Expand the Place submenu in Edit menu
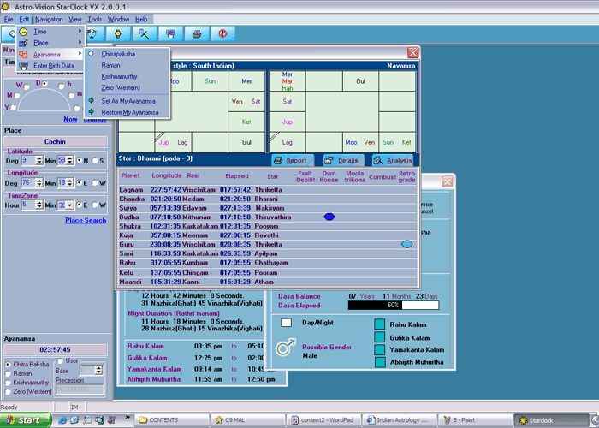Image resolution: width=599 pixels, height=428 pixels. tap(50, 43)
